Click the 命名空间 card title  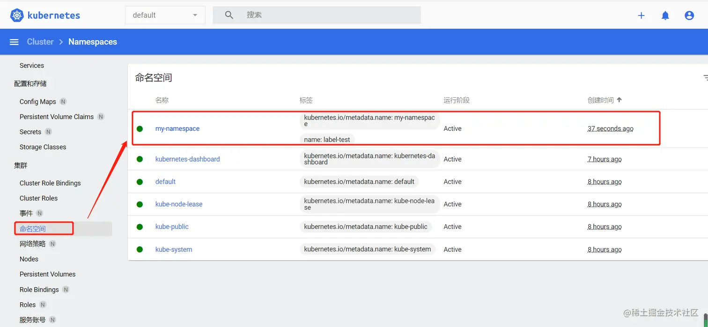pyautogui.click(x=154, y=78)
